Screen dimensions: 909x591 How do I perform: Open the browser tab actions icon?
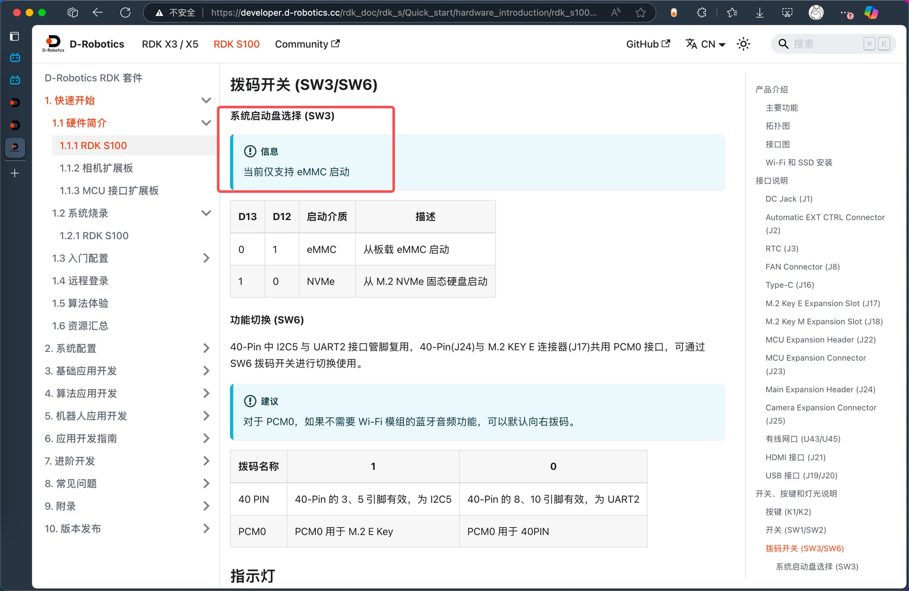[x=72, y=12]
